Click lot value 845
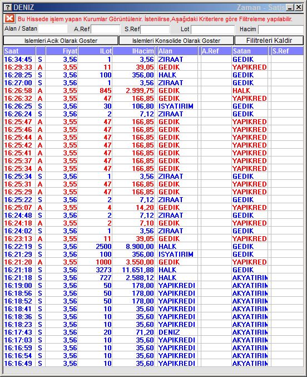The width and height of the screenshot is (307, 377). (x=106, y=91)
